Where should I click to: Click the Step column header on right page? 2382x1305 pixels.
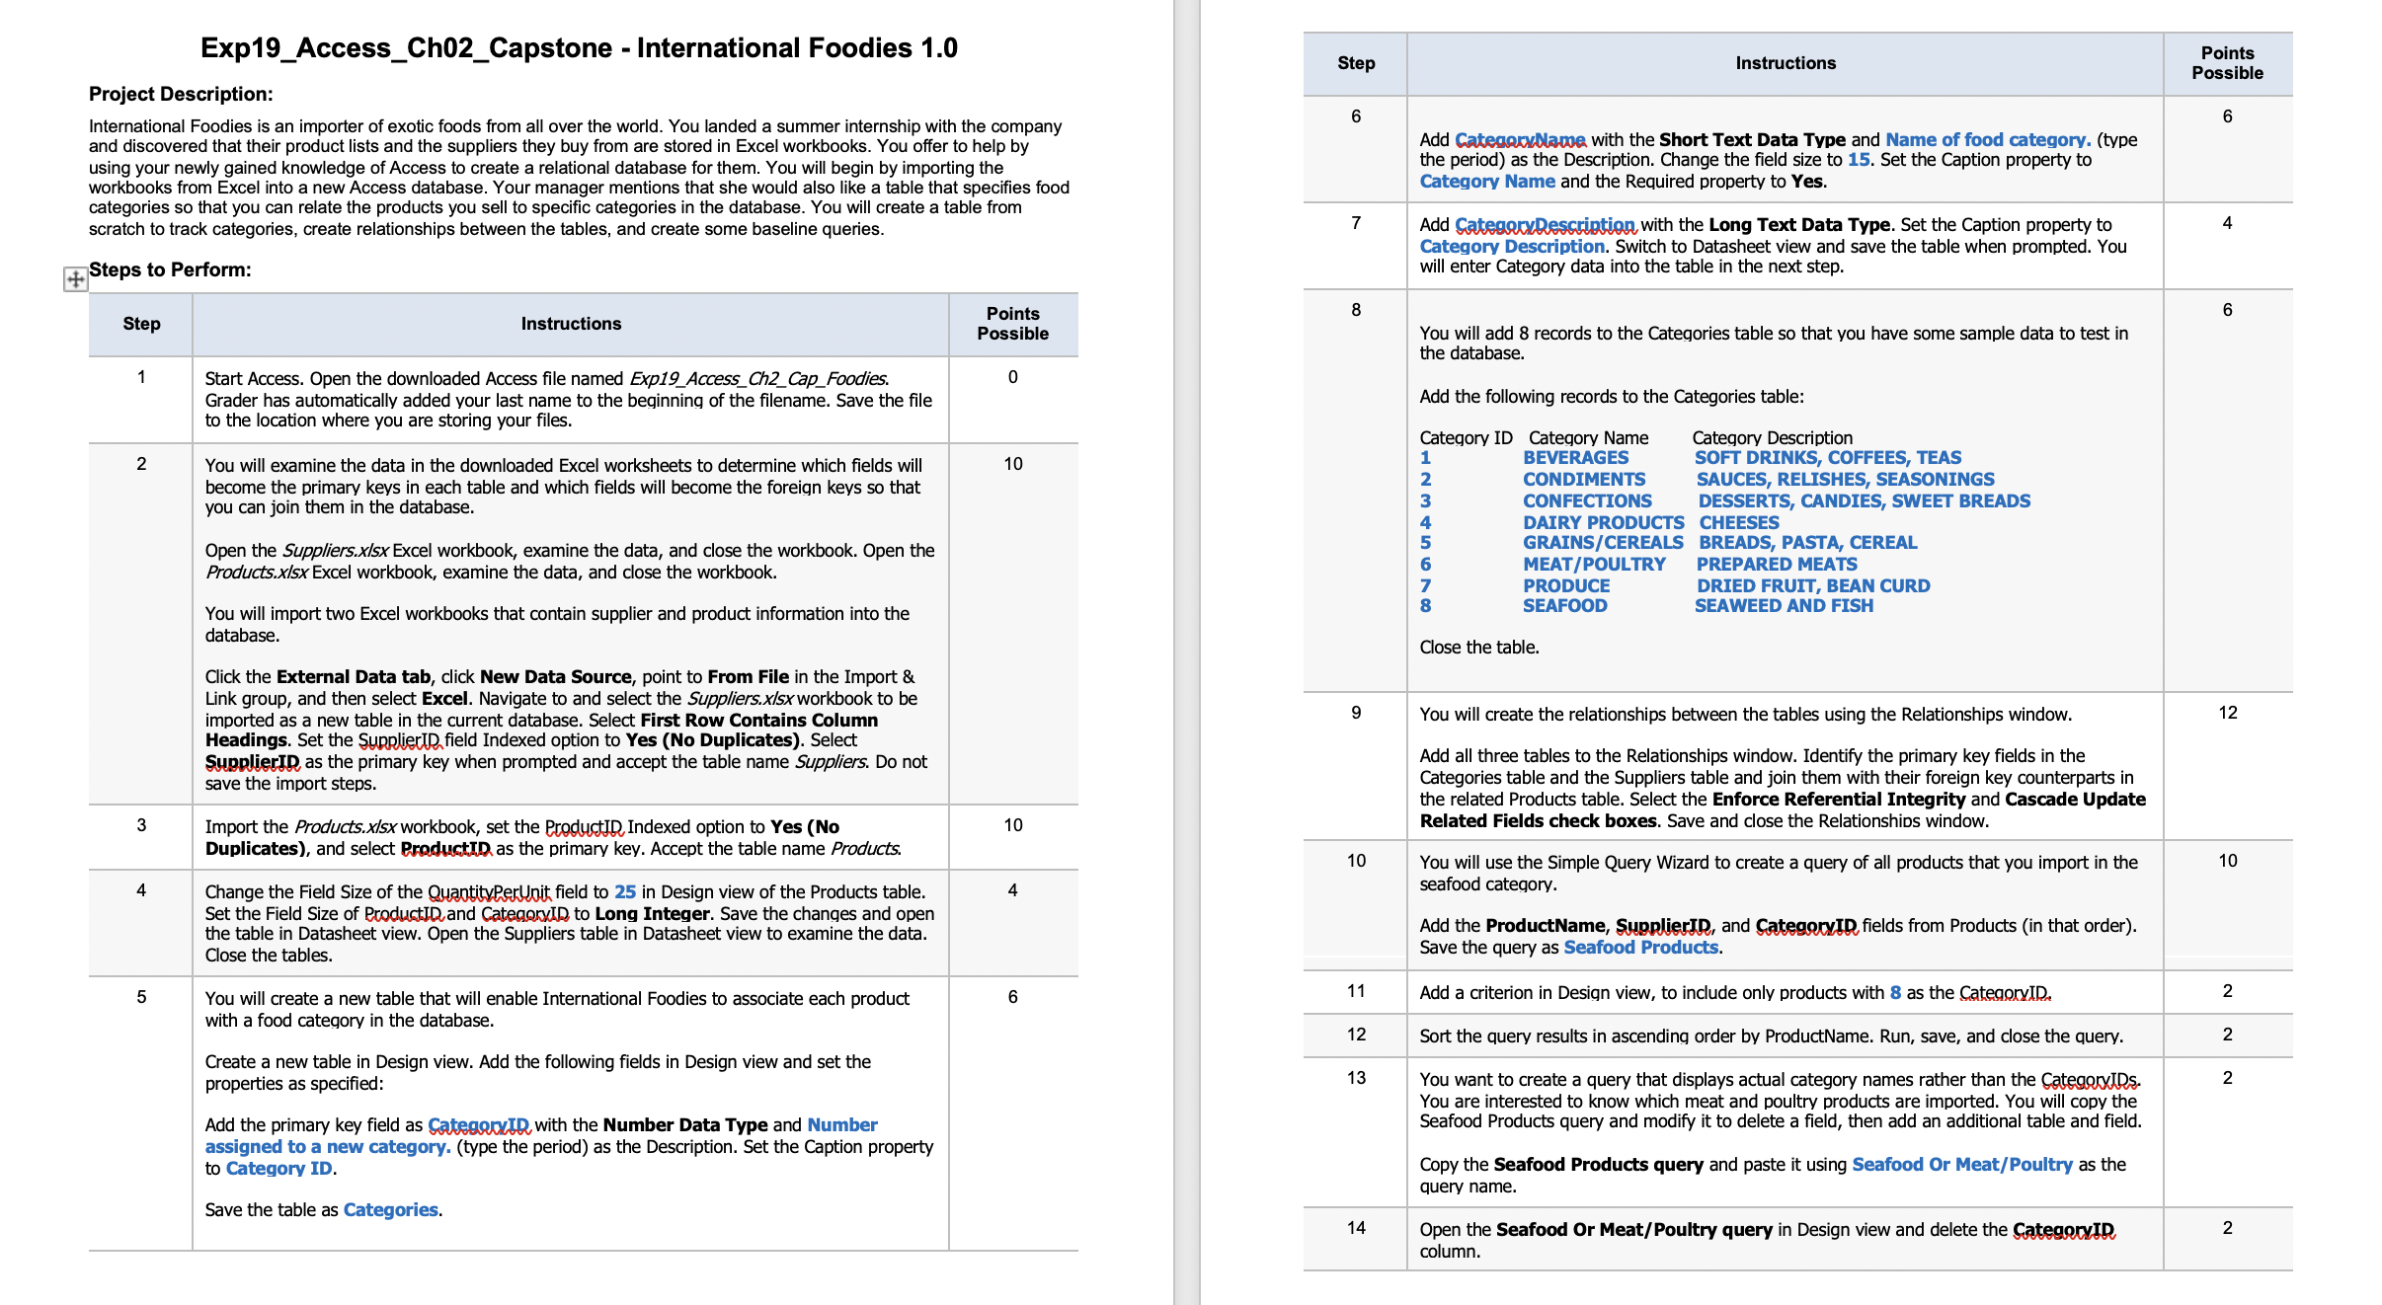(1356, 62)
